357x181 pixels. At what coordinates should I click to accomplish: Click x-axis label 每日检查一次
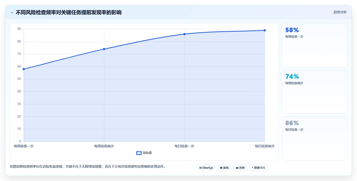pos(184,146)
